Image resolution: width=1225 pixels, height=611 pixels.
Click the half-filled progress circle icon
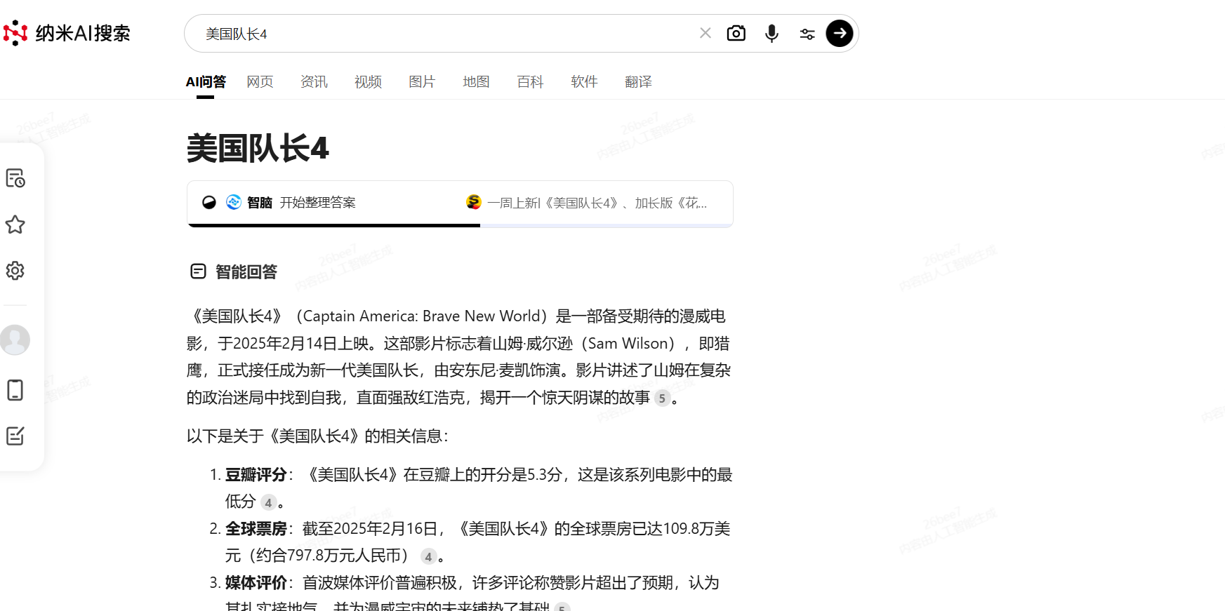[x=209, y=203]
